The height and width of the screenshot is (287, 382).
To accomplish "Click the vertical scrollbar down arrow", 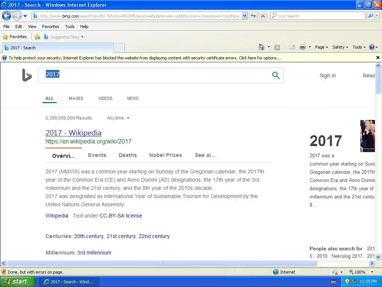I will click(x=378, y=257).
